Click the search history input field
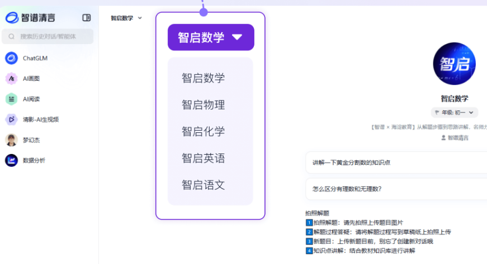Viewport: 487px width, 264px height. tap(48, 36)
